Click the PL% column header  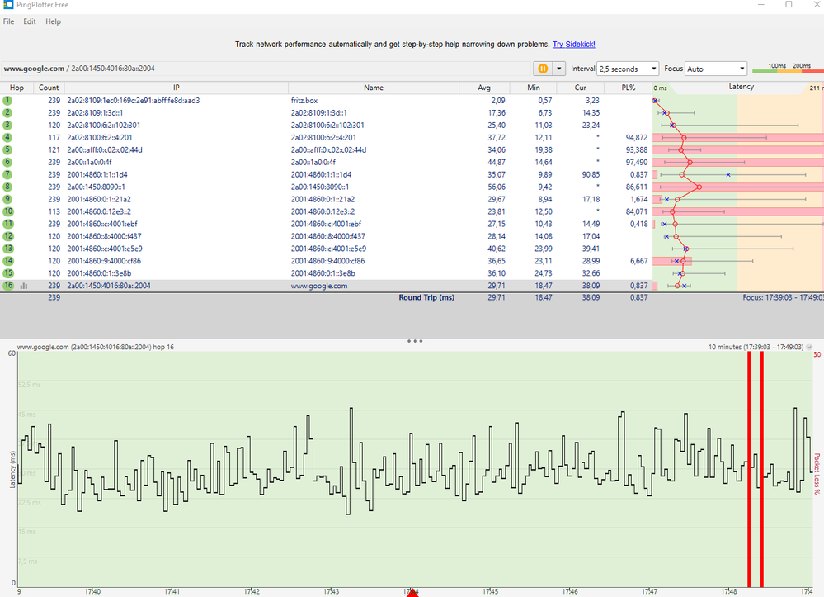[x=629, y=88]
